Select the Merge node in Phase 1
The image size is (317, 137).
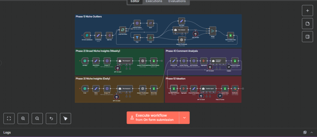tap(212, 31)
